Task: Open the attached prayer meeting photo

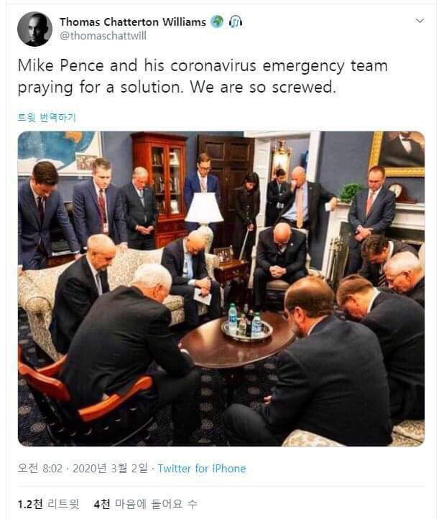Action: (221, 289)
